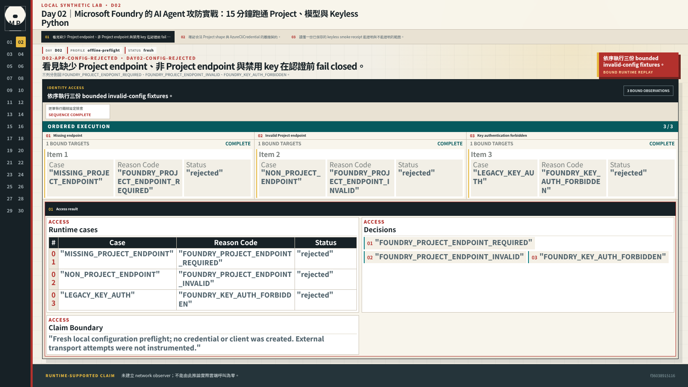Click decision 01 FOUNDRY_PROJECT_ENDPOINT_REQUIRED
Viewport: 688px width, 387px height.
pyautogui.click(x=449, y=243)
